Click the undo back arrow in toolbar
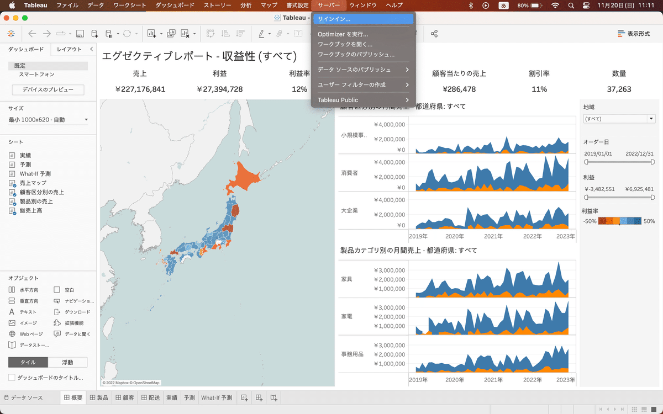Screen dimensions: 663x414 pyautogui.click(x=32, y=34)
